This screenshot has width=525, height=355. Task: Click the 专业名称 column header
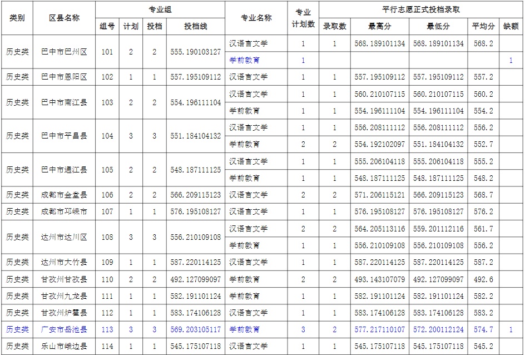[256, 18]
